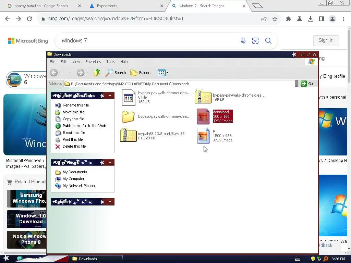Open the Tools menu

tap(111, 62)
